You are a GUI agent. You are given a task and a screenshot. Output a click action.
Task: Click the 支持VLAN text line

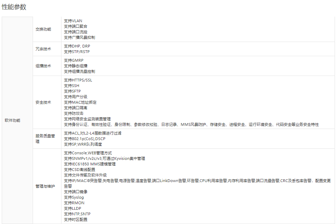73,21
